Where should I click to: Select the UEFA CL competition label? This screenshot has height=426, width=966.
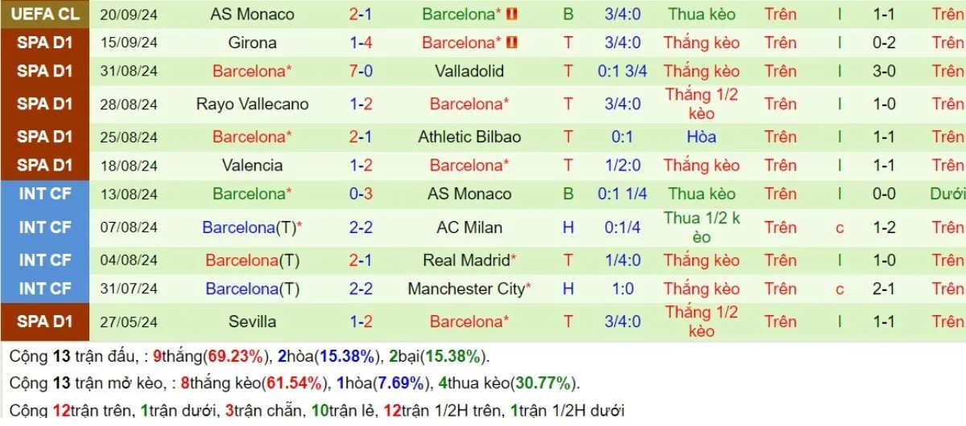tap(46, 14)
